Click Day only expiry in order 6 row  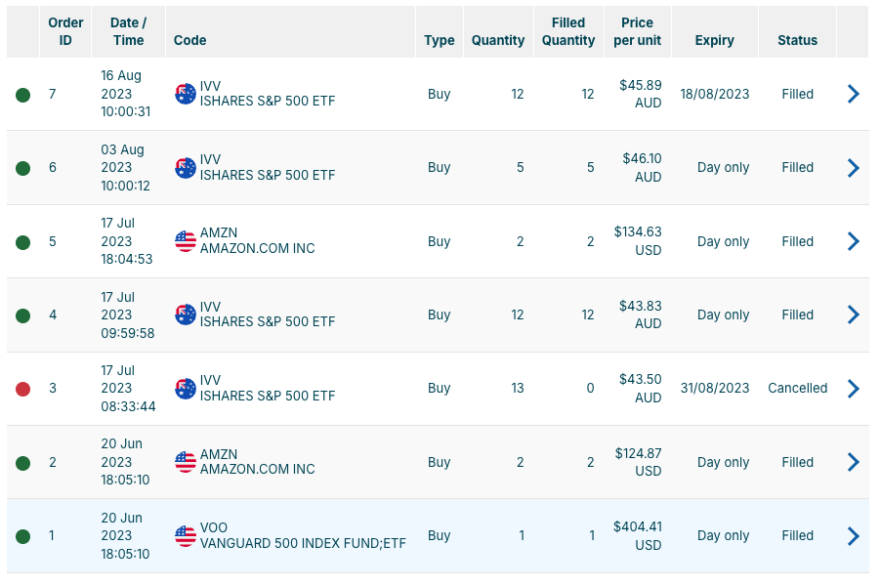tap(723, 167)
